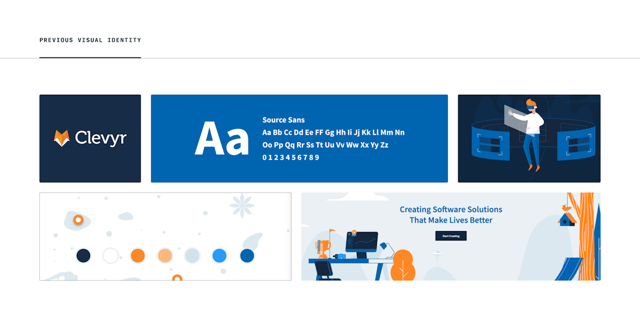Viewport: 640px width, 320px height.
Task: Click the blue desk lamp icon
Action: coord(387,249)
